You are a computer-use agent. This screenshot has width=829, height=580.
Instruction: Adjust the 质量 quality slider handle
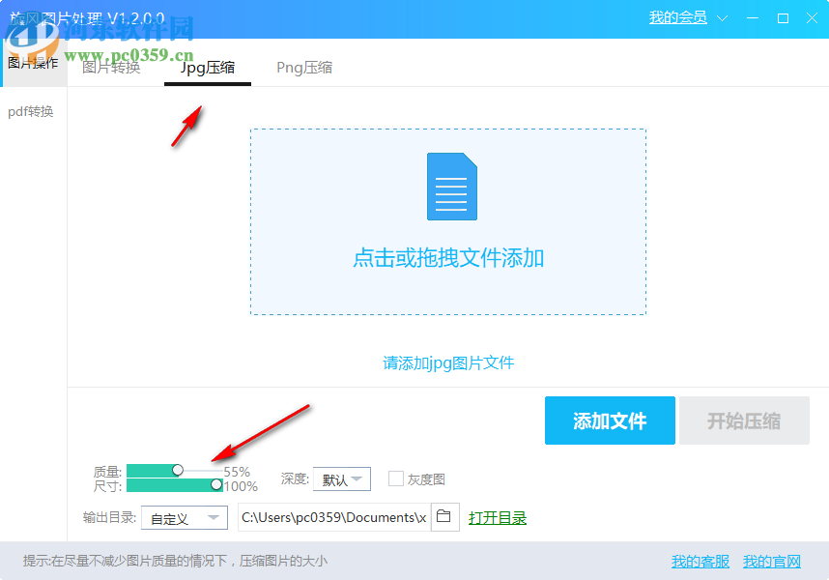pyautogui.click(x=177, y=470)
